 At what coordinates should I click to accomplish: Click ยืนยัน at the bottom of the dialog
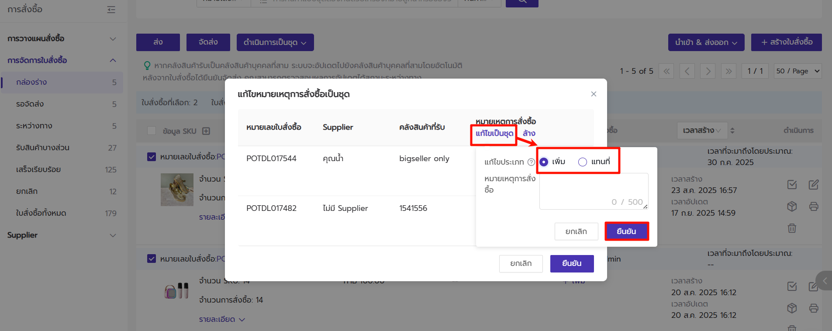tap(572, 264)
